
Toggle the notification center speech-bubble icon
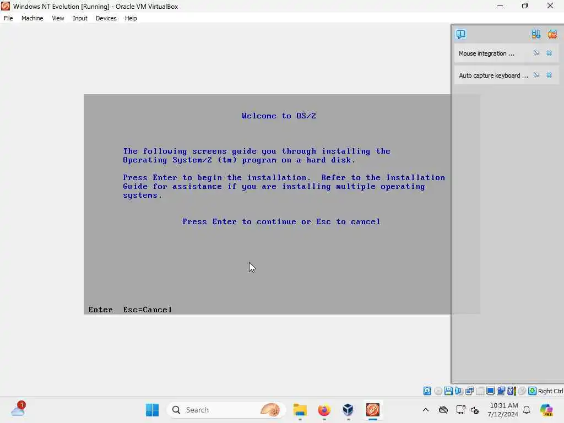pos(461,34)
